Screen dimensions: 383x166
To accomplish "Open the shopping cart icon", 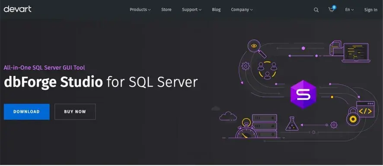I will [332, 9].
